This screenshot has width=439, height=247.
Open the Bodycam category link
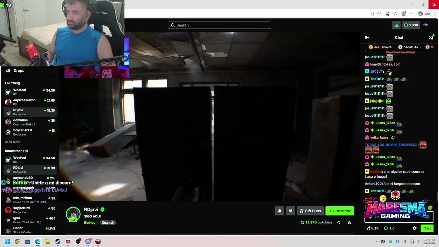(x=91, y=223)
